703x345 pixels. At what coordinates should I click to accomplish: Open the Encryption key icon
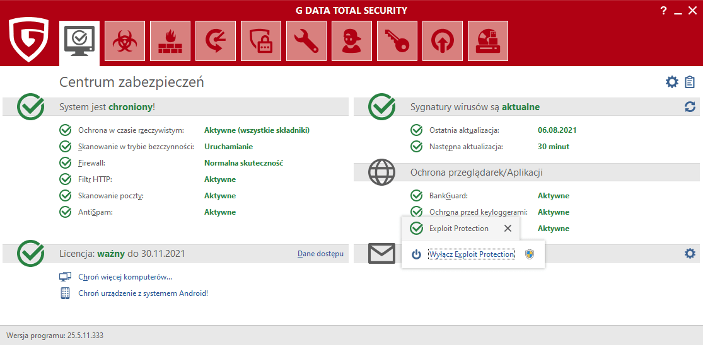pyautogui.click(x=397, y=41)
